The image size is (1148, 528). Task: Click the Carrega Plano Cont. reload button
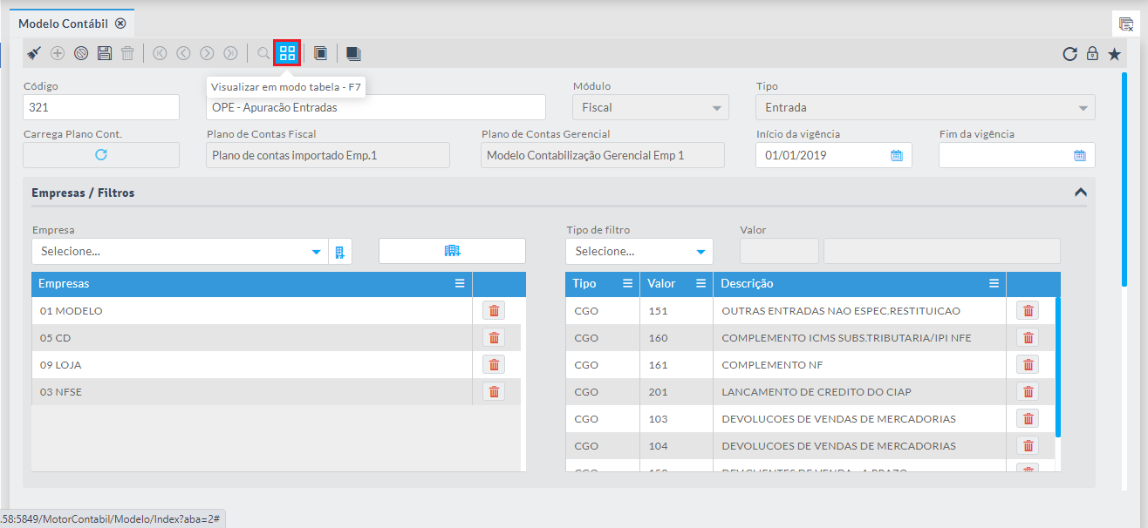point(101,155)
